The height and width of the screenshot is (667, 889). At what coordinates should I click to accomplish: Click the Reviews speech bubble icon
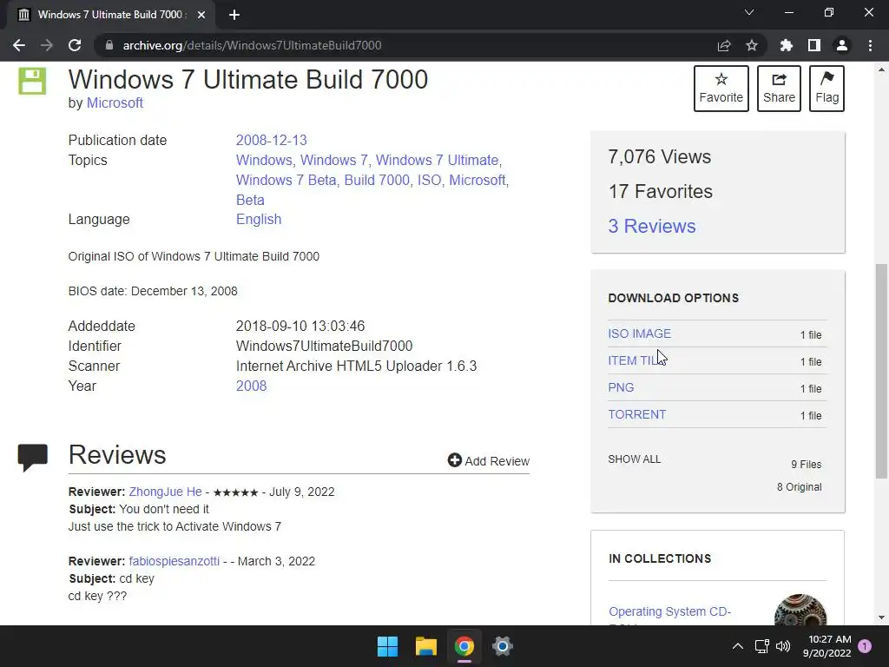[x=32, y=457]
